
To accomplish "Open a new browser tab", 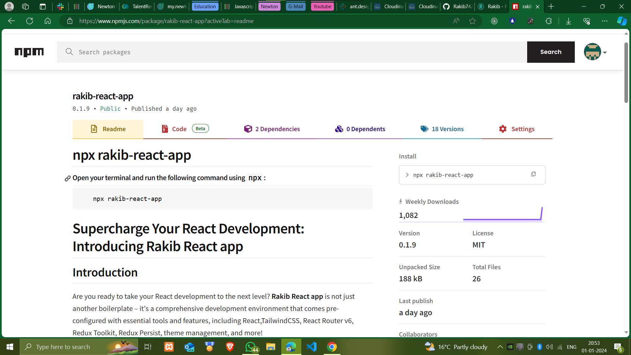I will [x=551, y=6].
